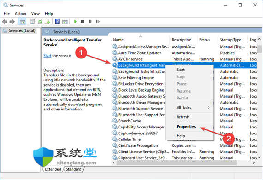Sort by the Description column header
Image resolution: width=263 pixels, height=180 pixels.
pyautogui.click(x=183, y=40)
